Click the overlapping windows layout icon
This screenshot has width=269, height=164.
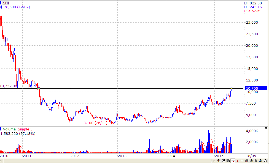point(223,161)
